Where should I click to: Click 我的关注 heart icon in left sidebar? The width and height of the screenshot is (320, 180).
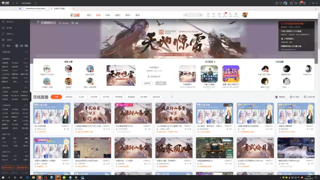click(3, 22)
